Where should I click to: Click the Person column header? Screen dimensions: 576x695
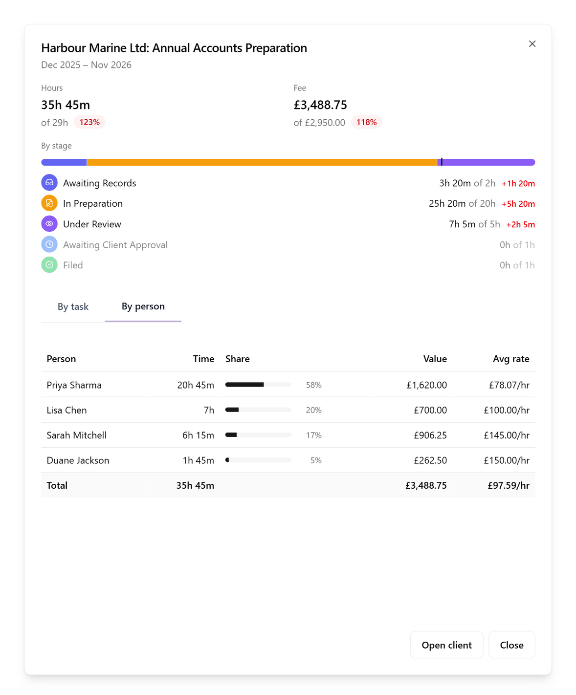pyautogui.click(x=61, y=359)
